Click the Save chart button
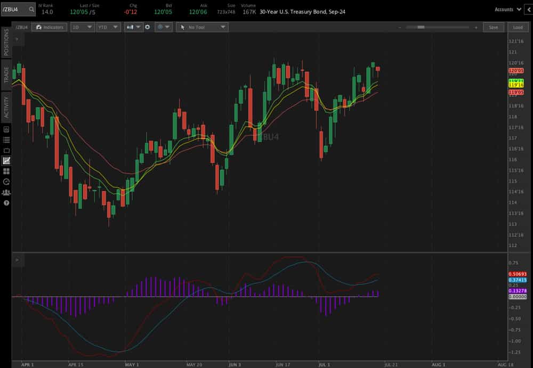The height and width of the screenshot is (368, 533). point(494,27)
